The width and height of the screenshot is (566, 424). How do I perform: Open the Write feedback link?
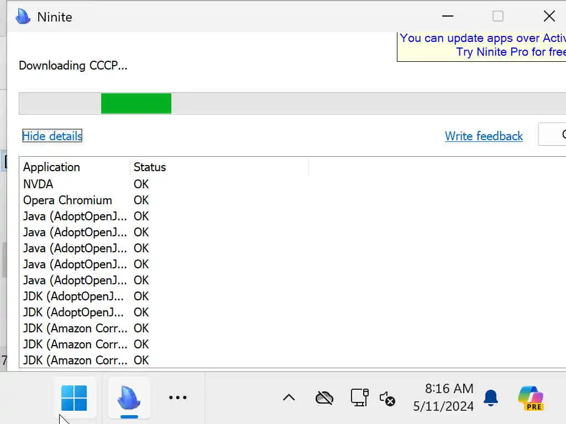pyautogui.click(x=484, y=136)
